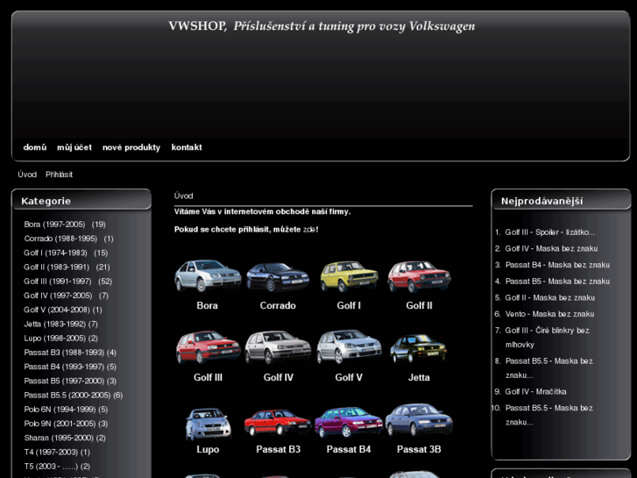Open můj účet menu item
Viewport: 637px width, 478px height.
click(x=74, y=147)
